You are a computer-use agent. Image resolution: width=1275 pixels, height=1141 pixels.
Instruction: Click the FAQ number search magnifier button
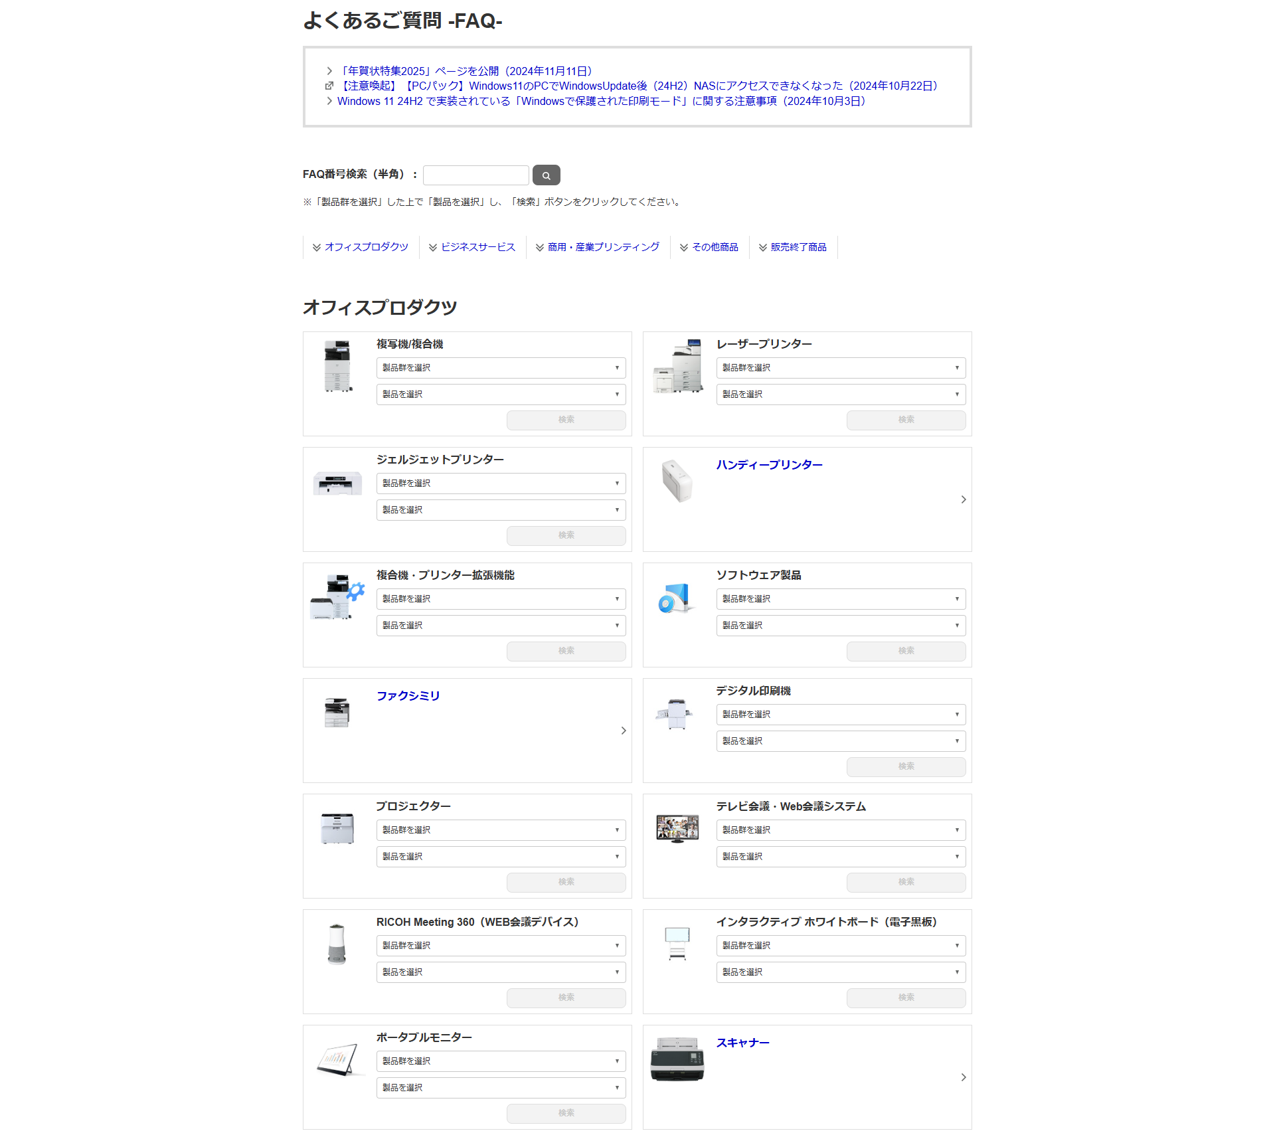point(546,175)
